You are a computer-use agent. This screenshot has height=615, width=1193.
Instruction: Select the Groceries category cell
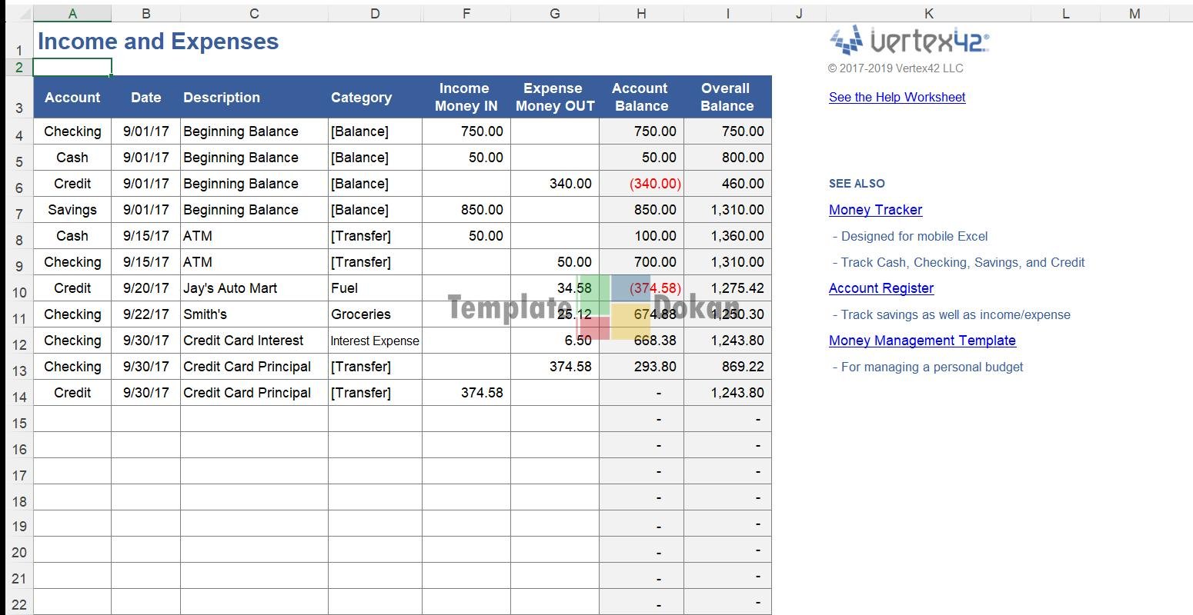(375, 314)
